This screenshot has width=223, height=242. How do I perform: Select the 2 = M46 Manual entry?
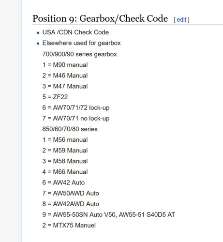pyautogui.click(x=65, y=76)
